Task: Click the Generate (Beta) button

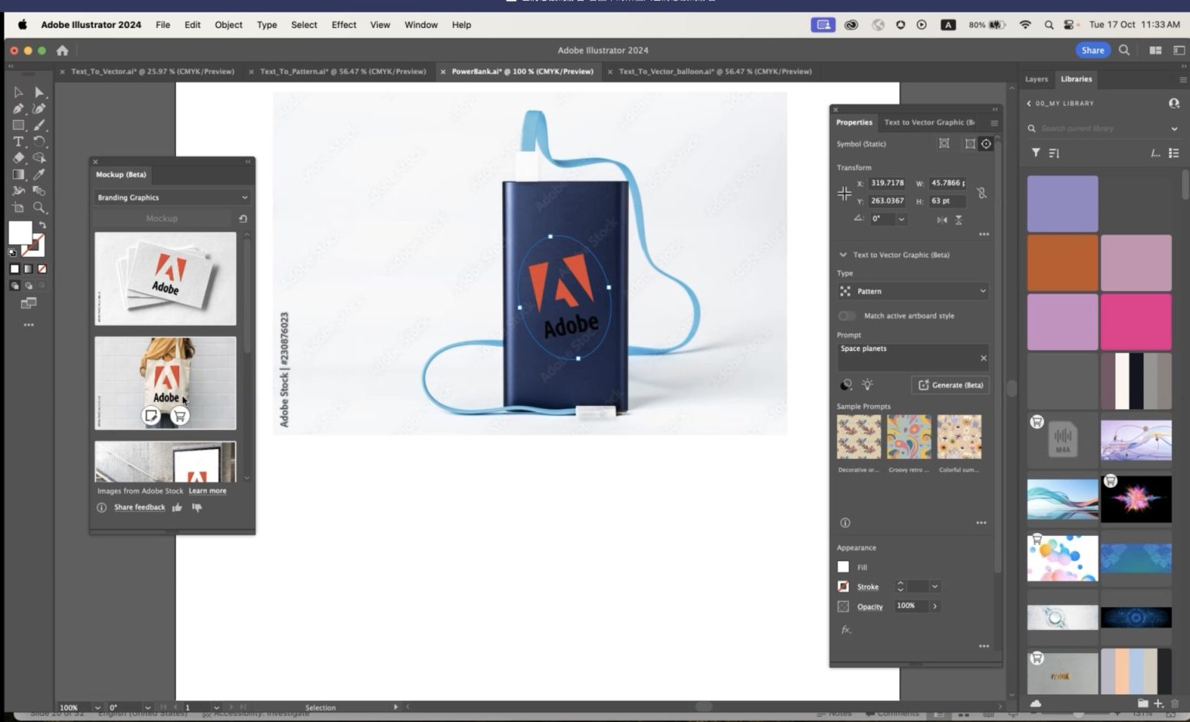Action: click(x=951, y=385)
